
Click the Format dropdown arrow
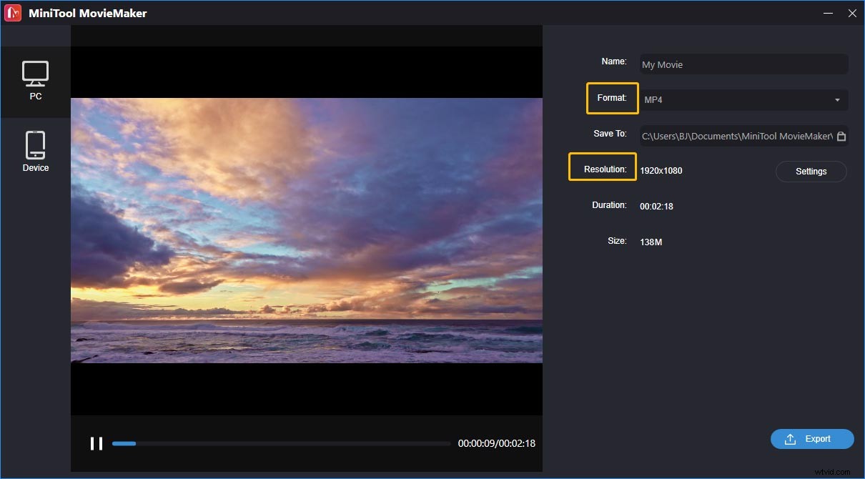[837, 100]
